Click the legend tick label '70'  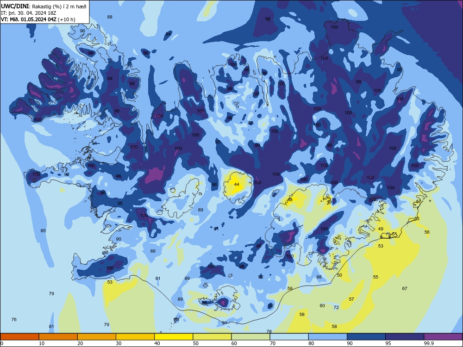(273, 343)
